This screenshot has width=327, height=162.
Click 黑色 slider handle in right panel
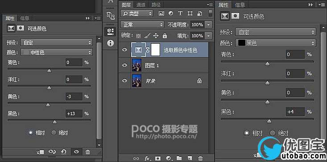[x=269, y=121]
